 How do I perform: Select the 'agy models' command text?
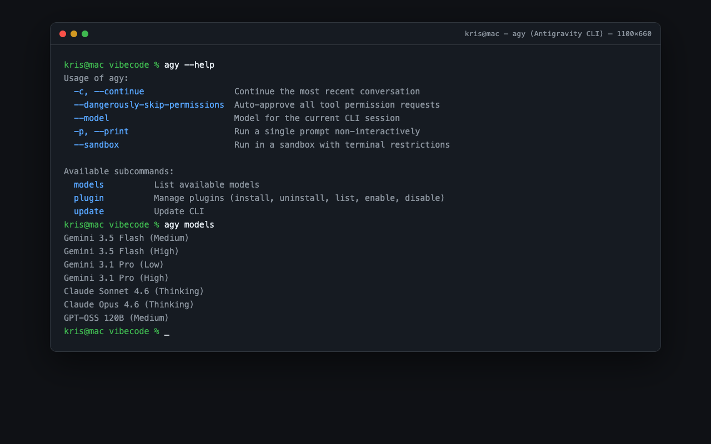tap(189, 225)
